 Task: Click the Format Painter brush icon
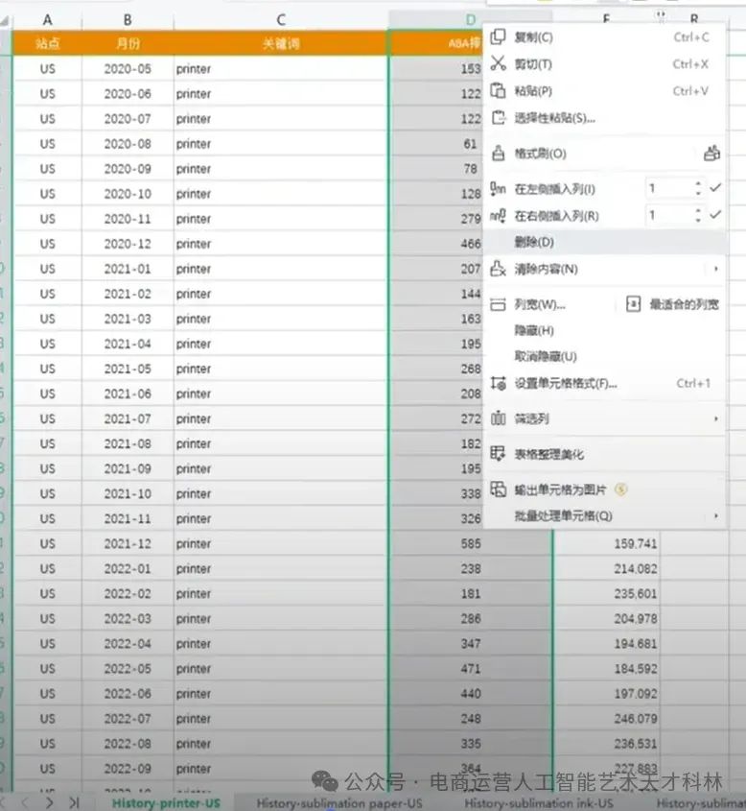point(498,154)
